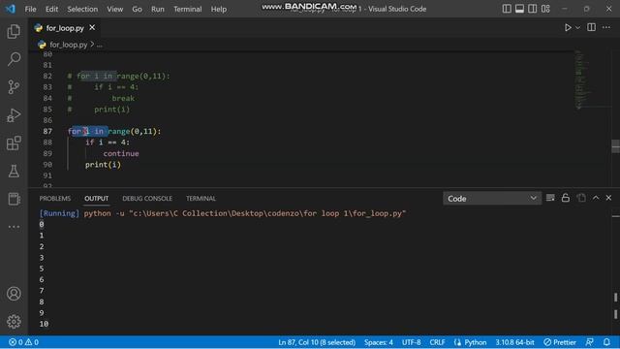Open the Help menu
The image size is (620, 349).
click(x=219, y=9)
